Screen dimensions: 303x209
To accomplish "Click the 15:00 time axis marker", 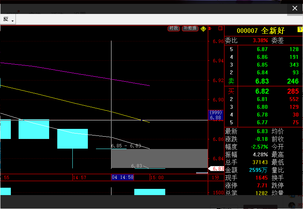I will (157, 178).
